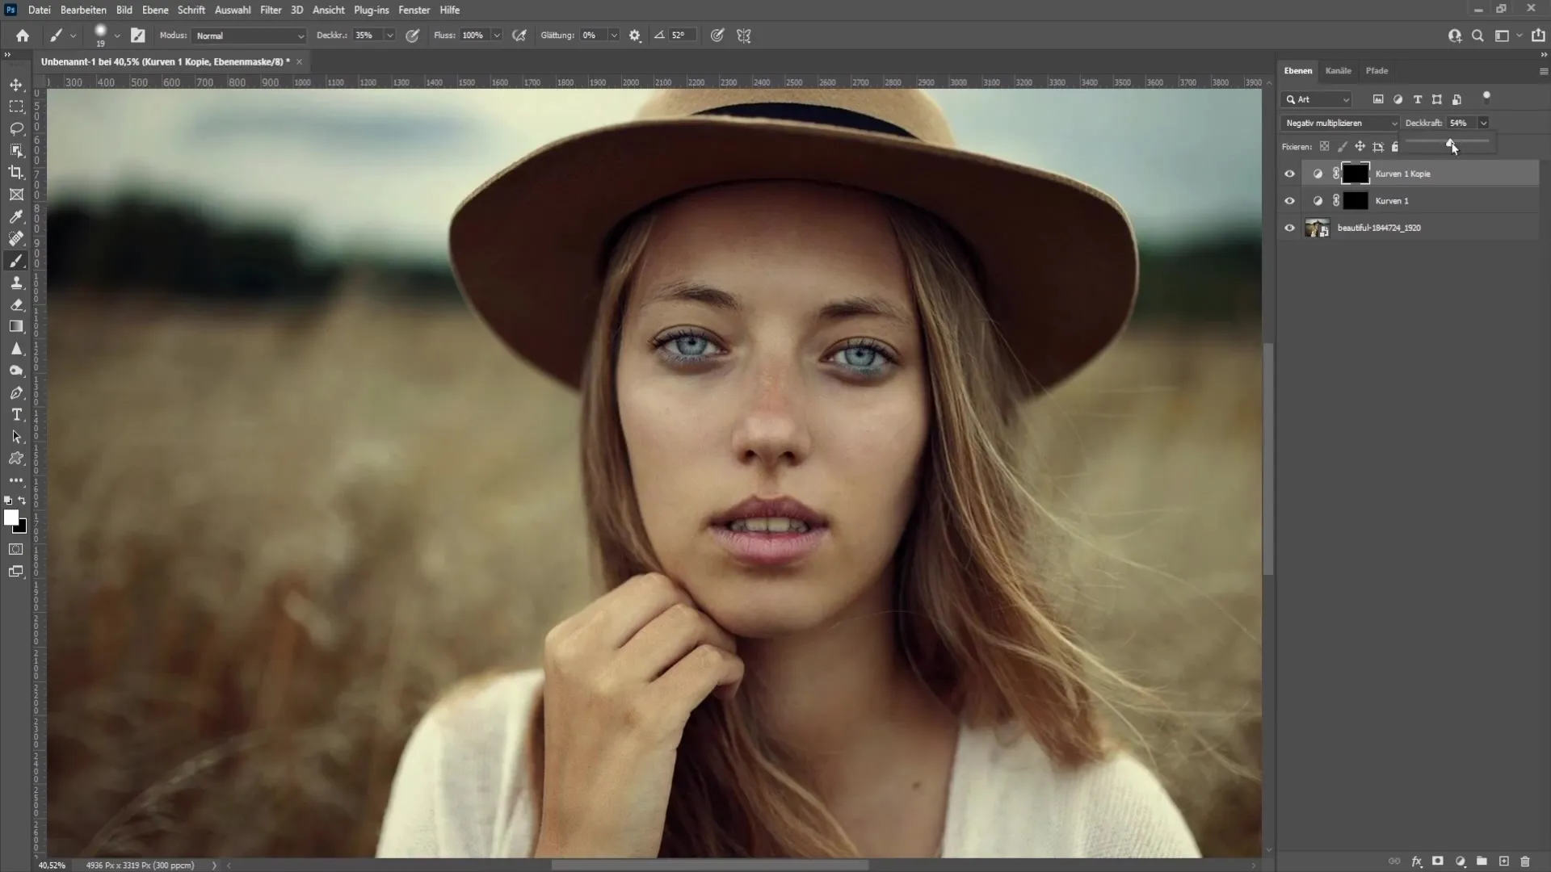Open the Fluss 100% dropdown

tap(497, 36)
